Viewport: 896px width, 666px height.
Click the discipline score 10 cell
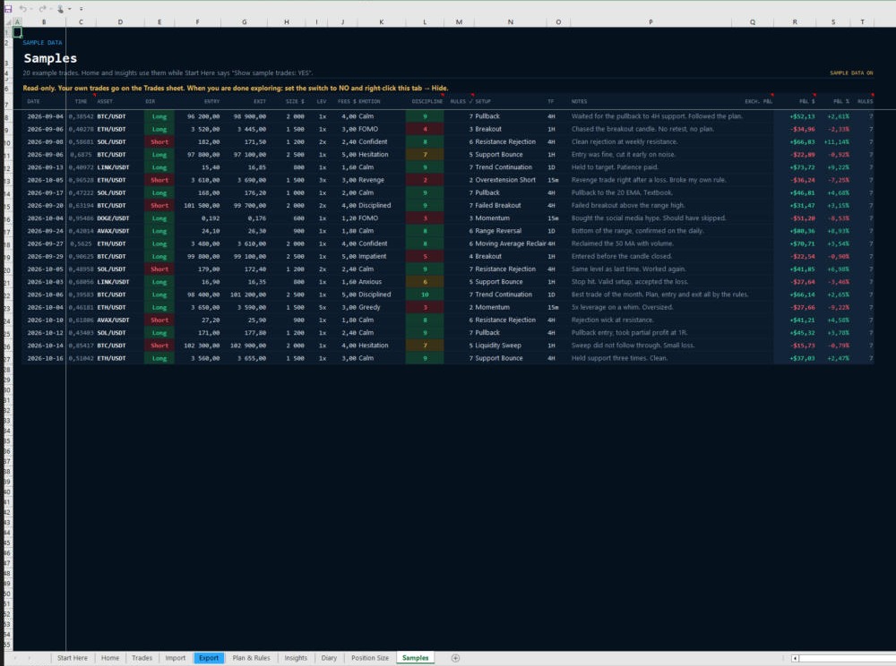pos(425,295)
